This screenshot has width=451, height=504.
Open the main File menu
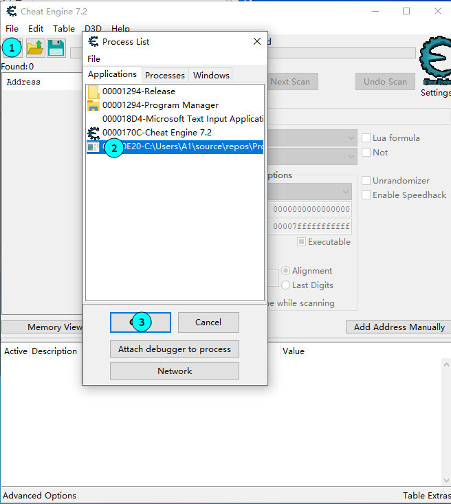tap(12, 29)
